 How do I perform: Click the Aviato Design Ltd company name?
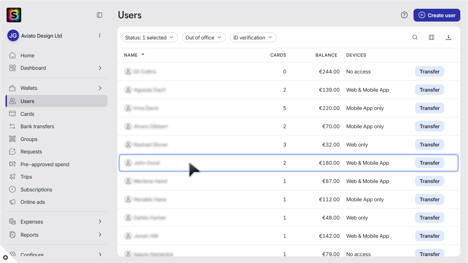41,36
